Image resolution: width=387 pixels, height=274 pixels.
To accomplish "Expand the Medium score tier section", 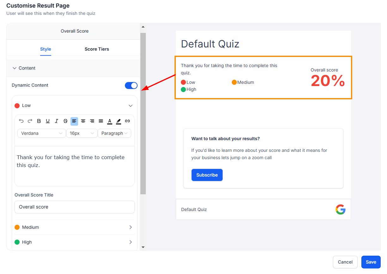I will pyautogui.click(x=75, y=227).
